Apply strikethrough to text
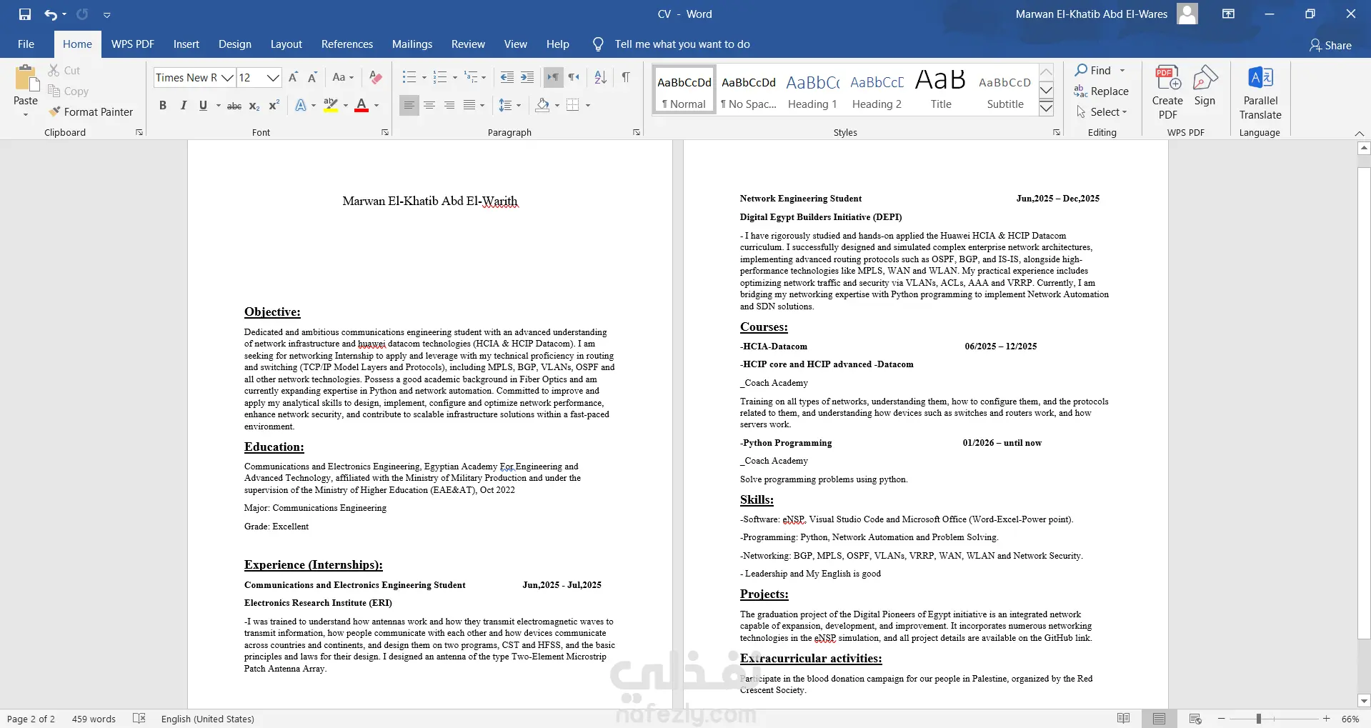1371x728 pixels. point(234,106)
